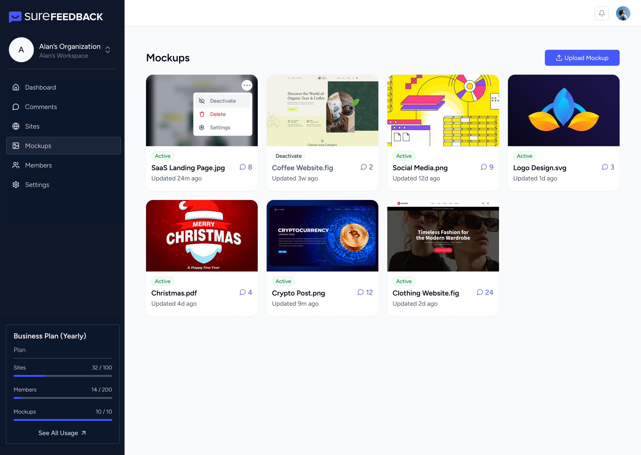
Task: Open comments on SaaS Landing Page.jpg
Action: (245, 167)
